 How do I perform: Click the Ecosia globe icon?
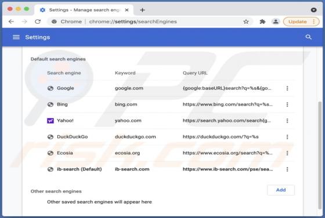point(50,153)
